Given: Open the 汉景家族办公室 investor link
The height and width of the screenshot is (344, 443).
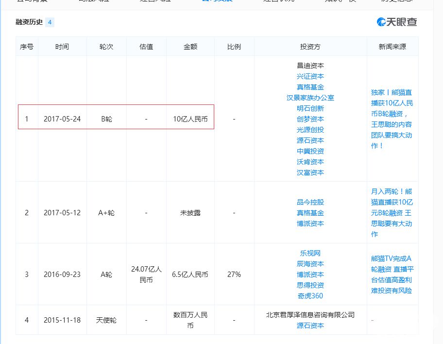Looking at the screenshot, I should [310, 98].
